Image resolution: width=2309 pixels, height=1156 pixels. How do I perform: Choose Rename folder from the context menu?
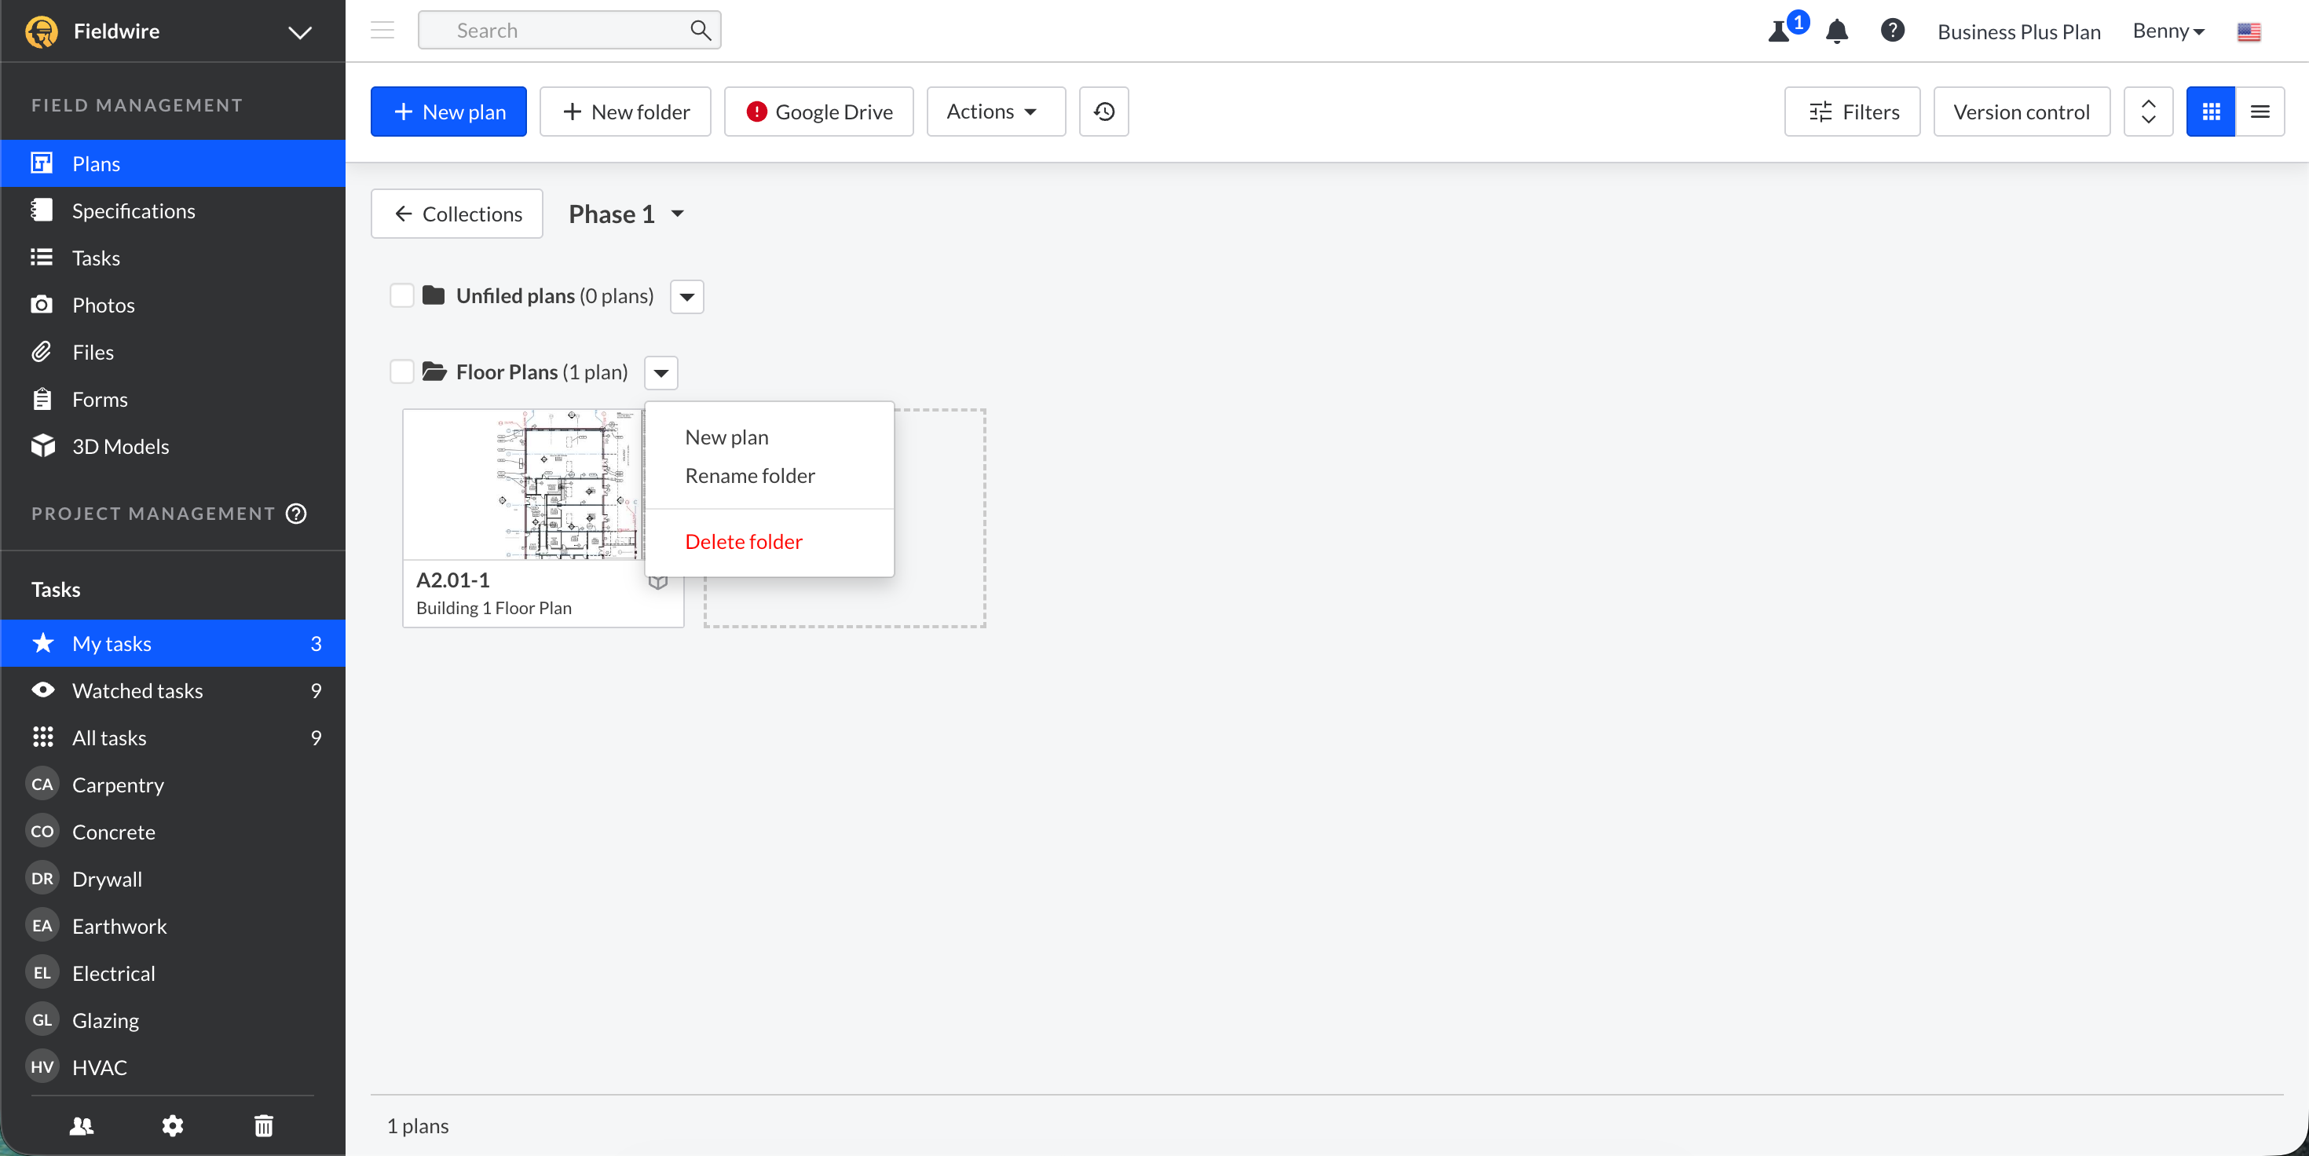point(749,476)
